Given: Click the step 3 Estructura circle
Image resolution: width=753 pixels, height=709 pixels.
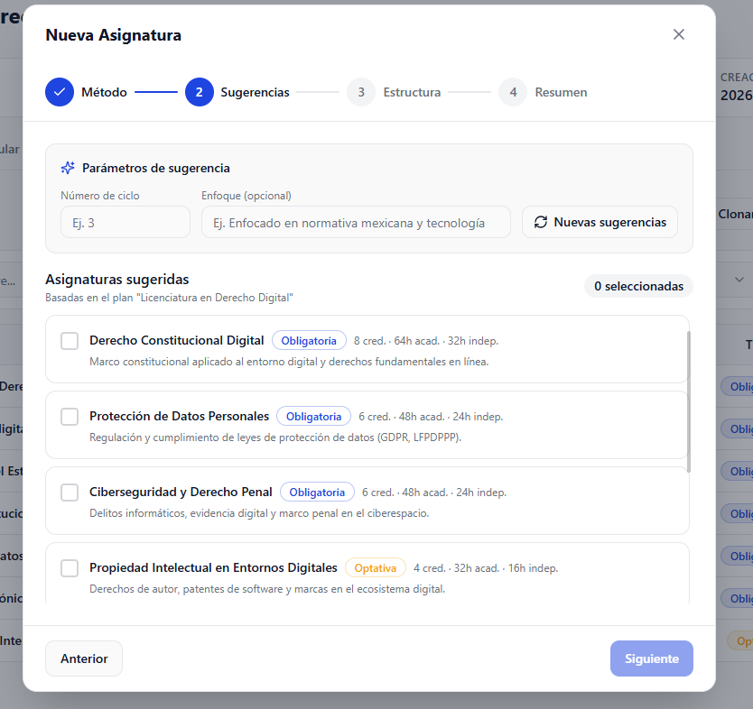Looking at the screenshot, I should click(x=361, y=92).
